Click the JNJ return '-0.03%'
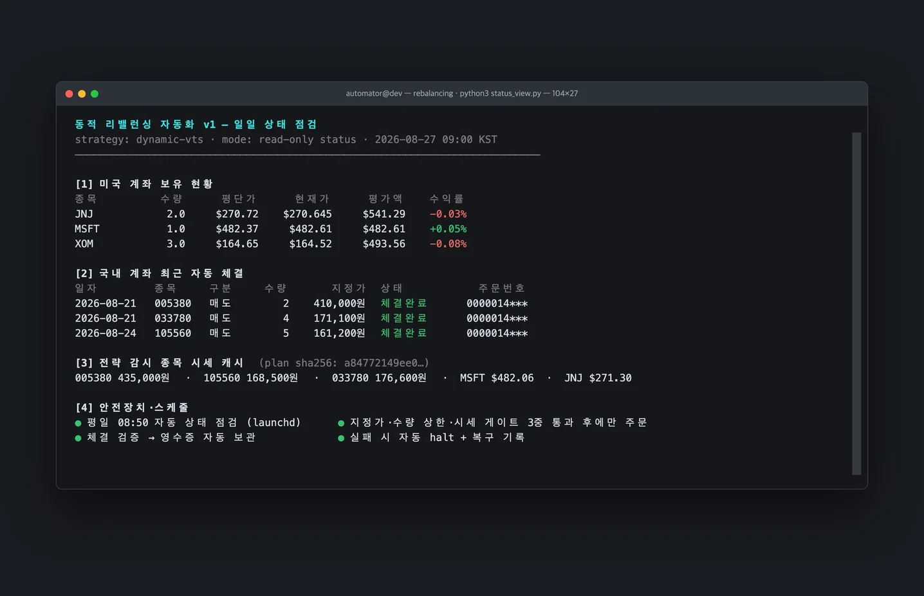This screenshot has height=596, width=924. click(448, 214)
